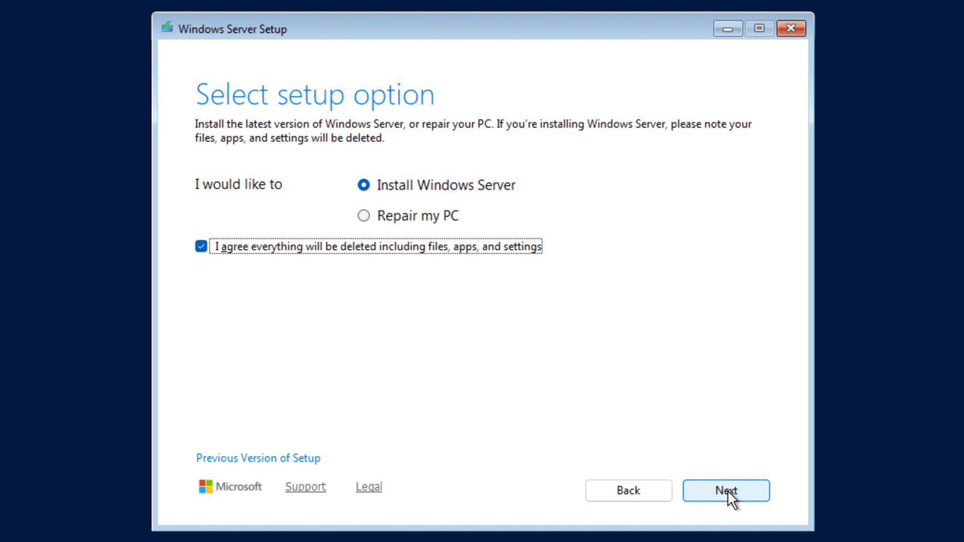The image size is (964, 542).
Task: Click the Windows Server Setup title bar icon
Action: coord(167,28)
